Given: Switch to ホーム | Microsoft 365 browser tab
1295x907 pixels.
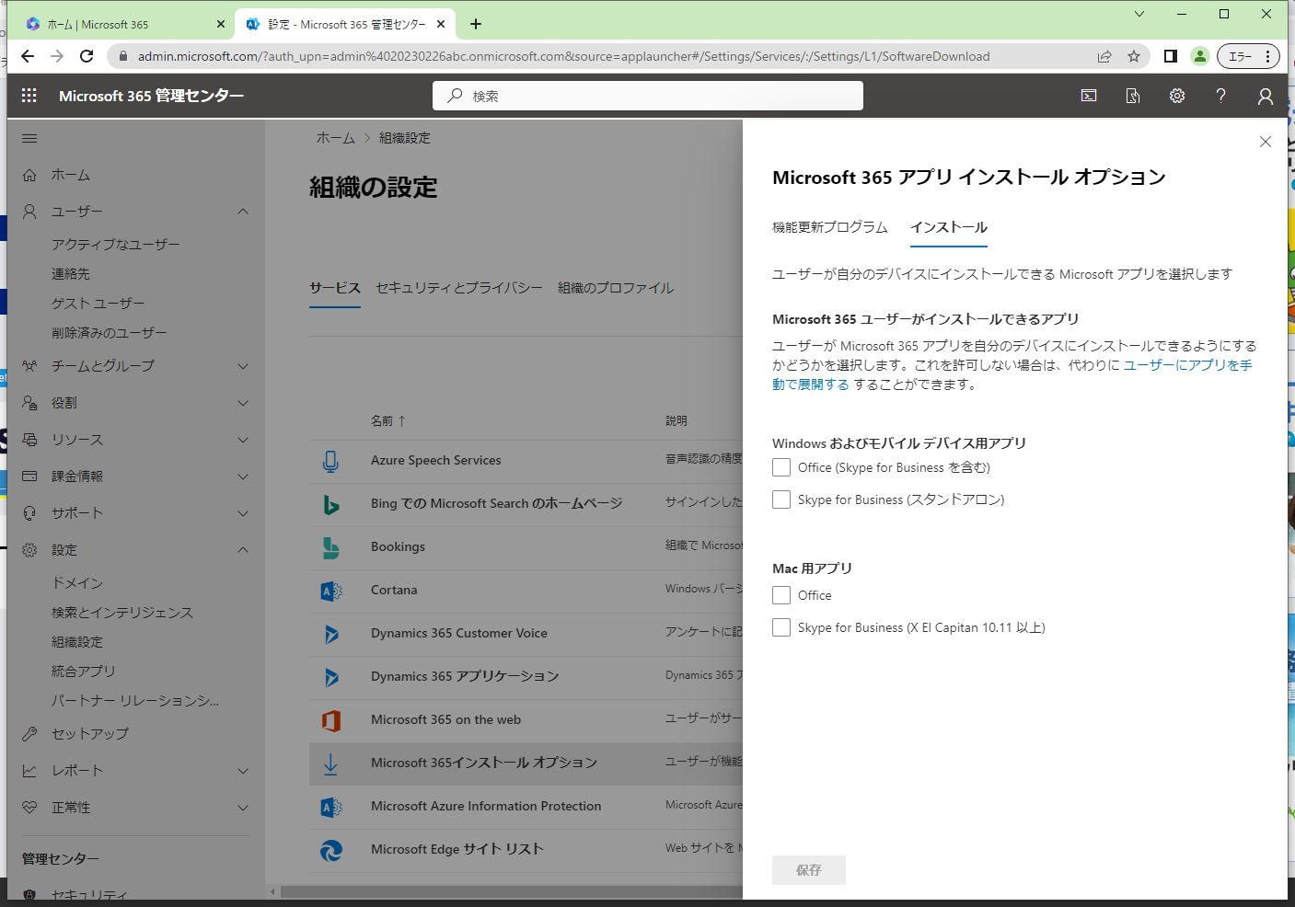Looking at the screenshot, I should [126, 25].
